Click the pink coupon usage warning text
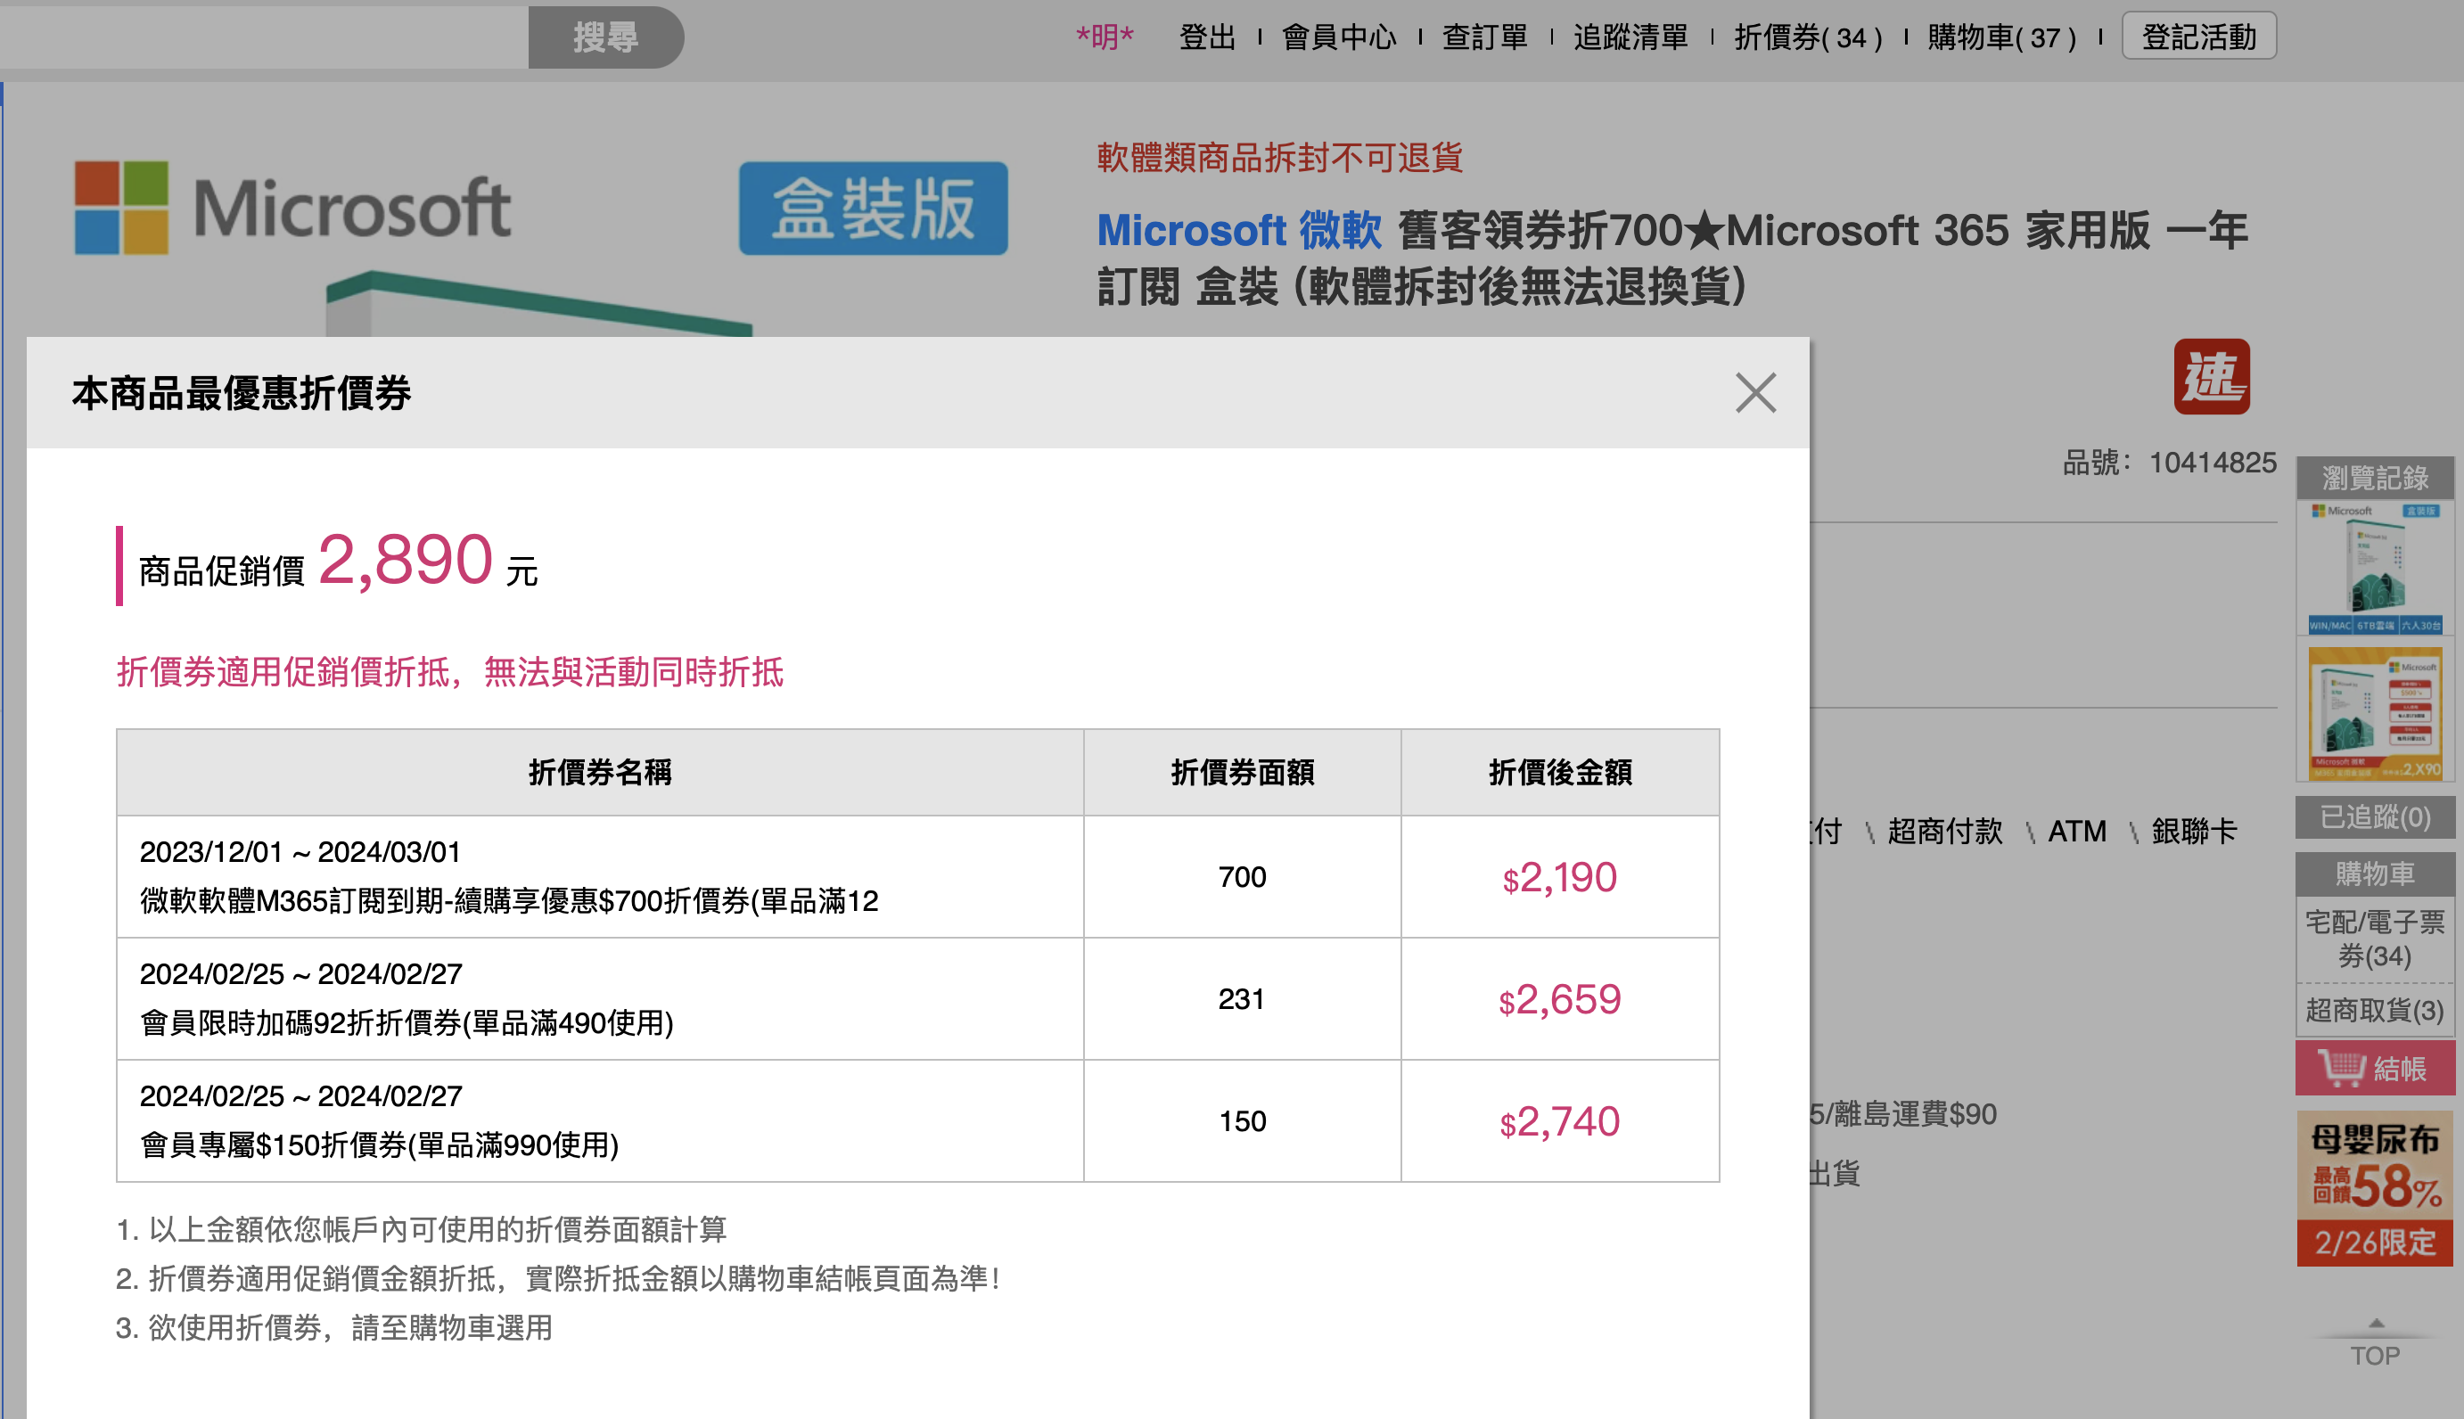The height and width of the screenshot is (1419, 2464). tap(450, 671)
